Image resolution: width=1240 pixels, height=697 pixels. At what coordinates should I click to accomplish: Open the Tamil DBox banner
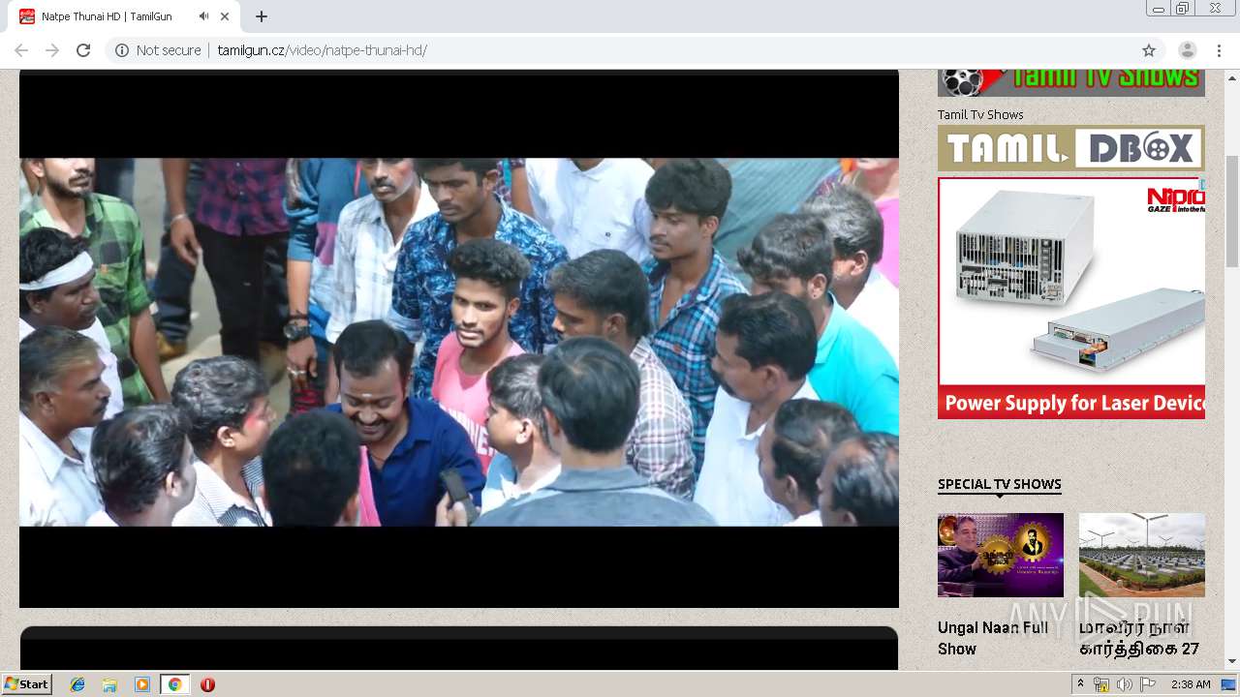pos(1071,148)
